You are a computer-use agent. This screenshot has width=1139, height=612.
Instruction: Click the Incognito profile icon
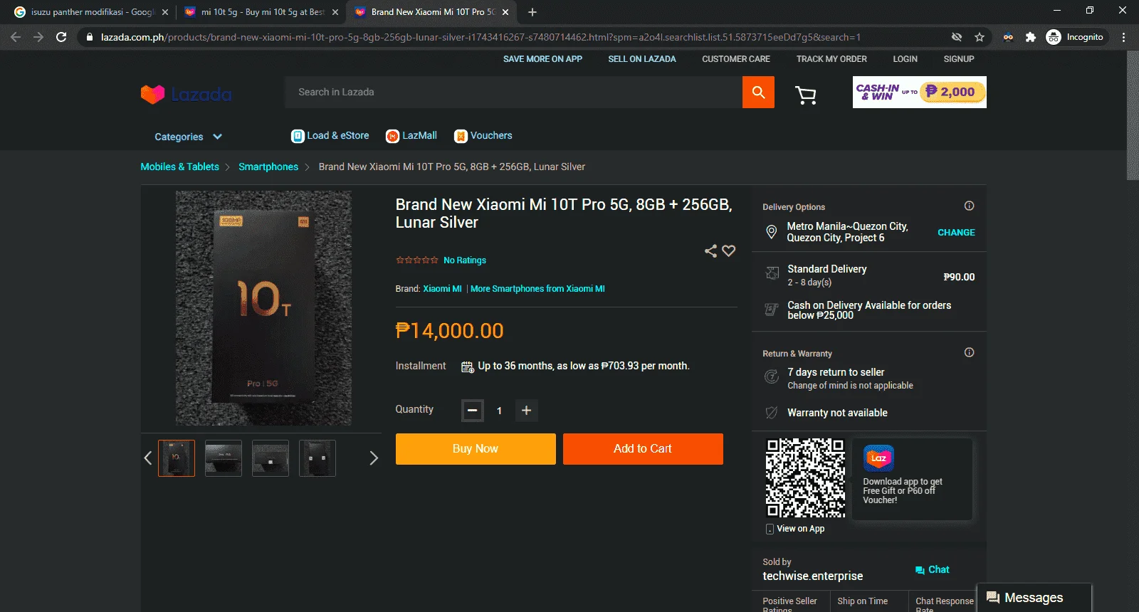1054,37
